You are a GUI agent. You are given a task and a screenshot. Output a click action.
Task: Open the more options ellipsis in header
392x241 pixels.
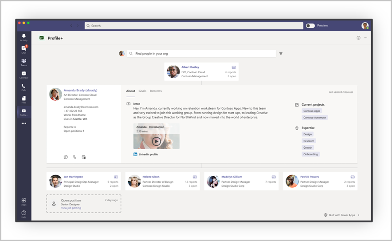365,38
